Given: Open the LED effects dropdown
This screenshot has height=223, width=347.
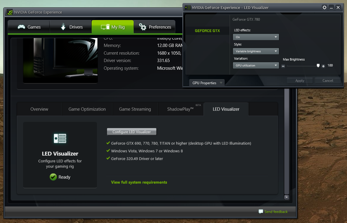Looking at the screenshot, I should [x=256, y=37].
